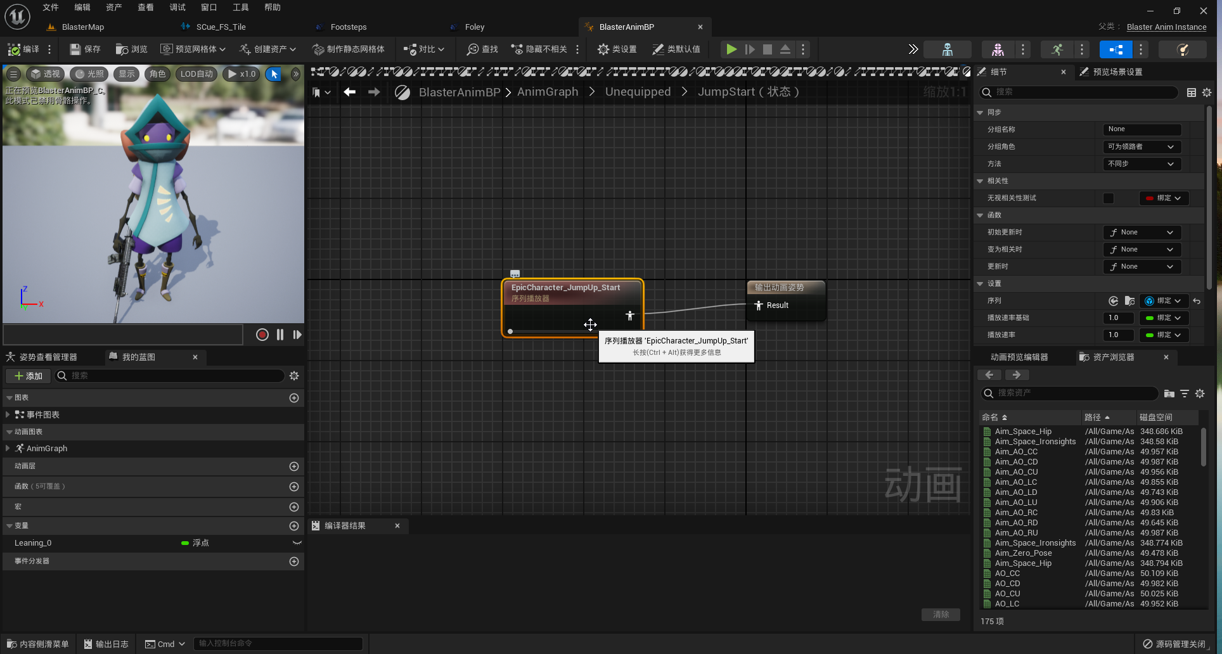Viewport: 1222px width, 654px height.
Task: Expand the 事件图表 tree item
Action: [x=8, y=414]
